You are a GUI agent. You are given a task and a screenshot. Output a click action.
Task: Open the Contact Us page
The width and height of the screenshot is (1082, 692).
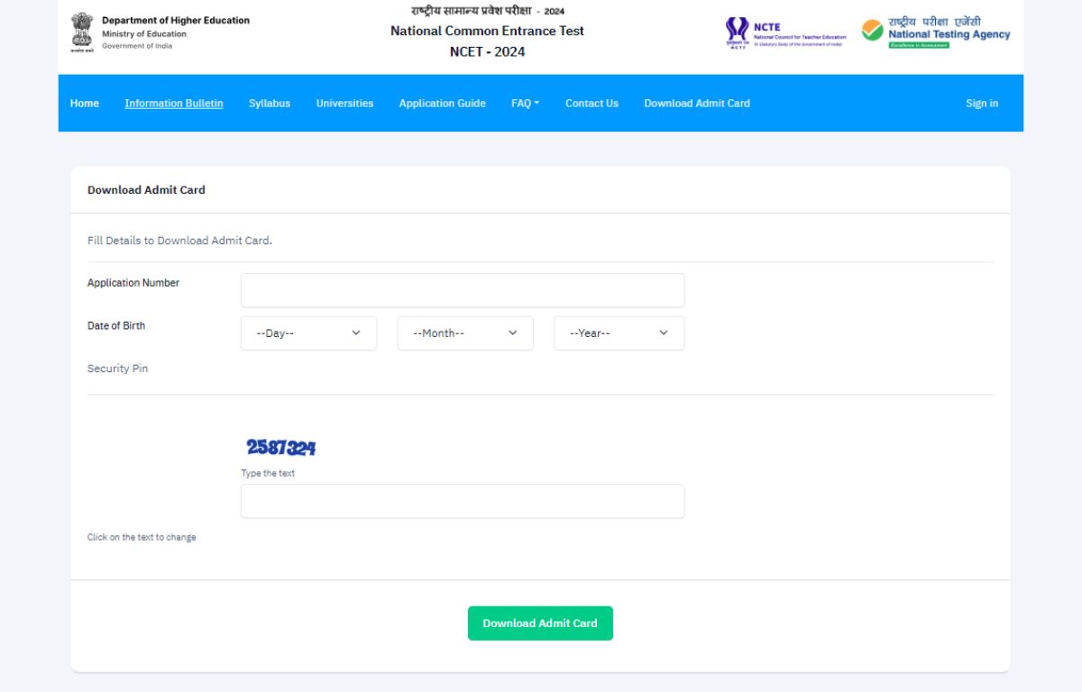591,104
